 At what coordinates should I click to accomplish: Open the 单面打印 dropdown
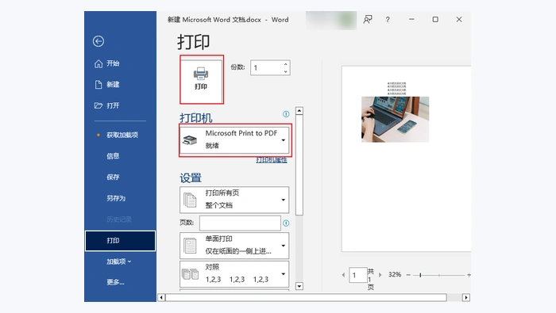pyautogui.click(x=234, y=246)
